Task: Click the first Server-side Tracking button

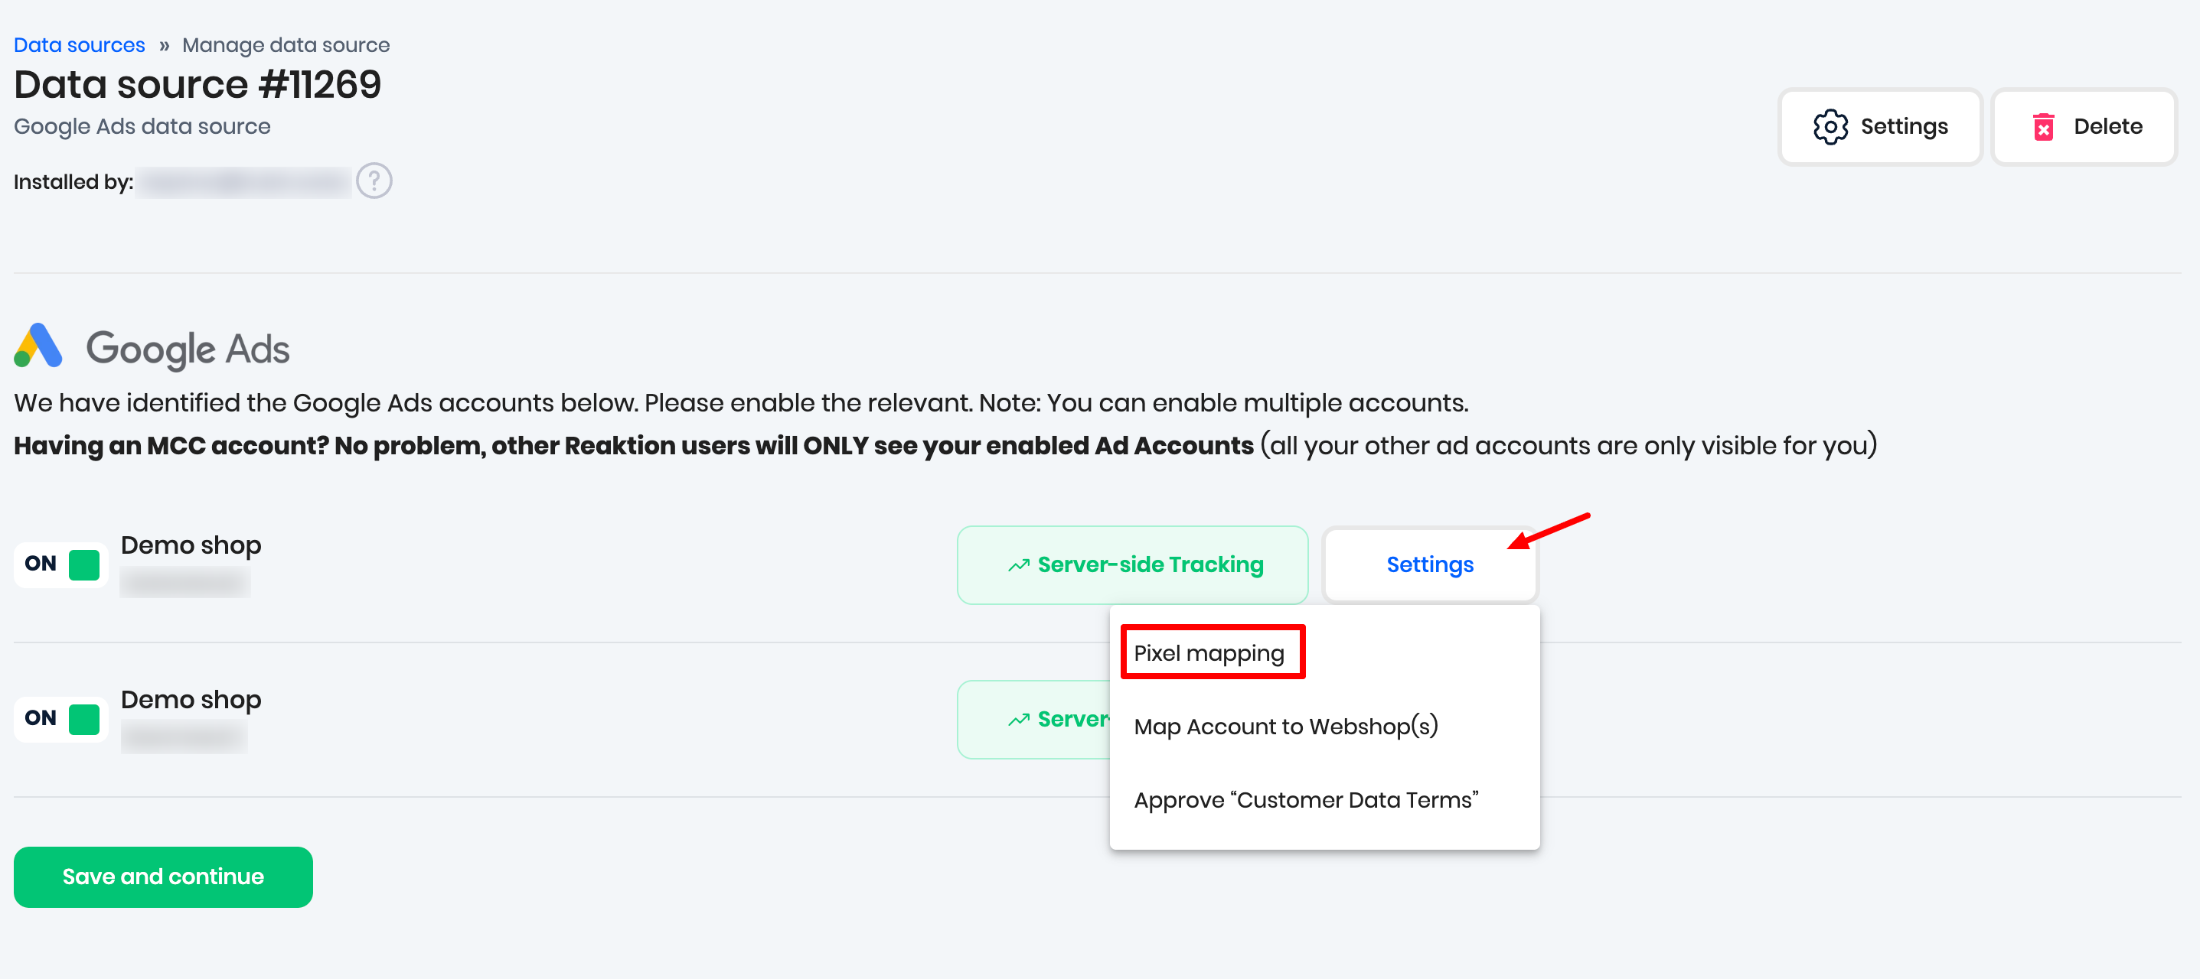Action: pyautogui.click(x=1132, y=564)
